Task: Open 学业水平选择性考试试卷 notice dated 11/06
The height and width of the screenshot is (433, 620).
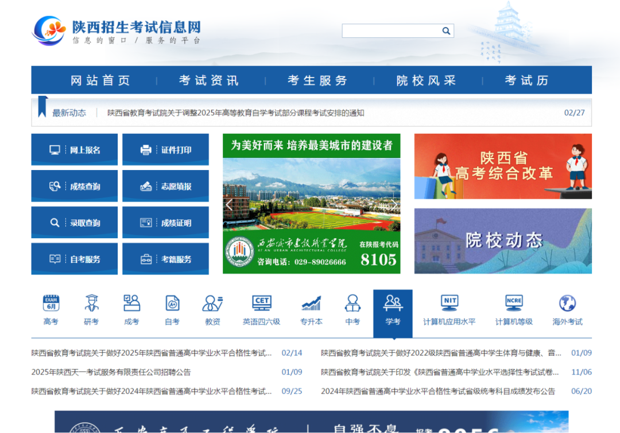Action: tap(440, 372)
